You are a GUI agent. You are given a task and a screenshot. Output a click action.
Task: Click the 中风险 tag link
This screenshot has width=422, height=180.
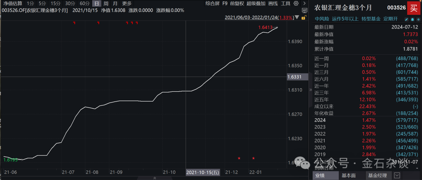[322, 19]
